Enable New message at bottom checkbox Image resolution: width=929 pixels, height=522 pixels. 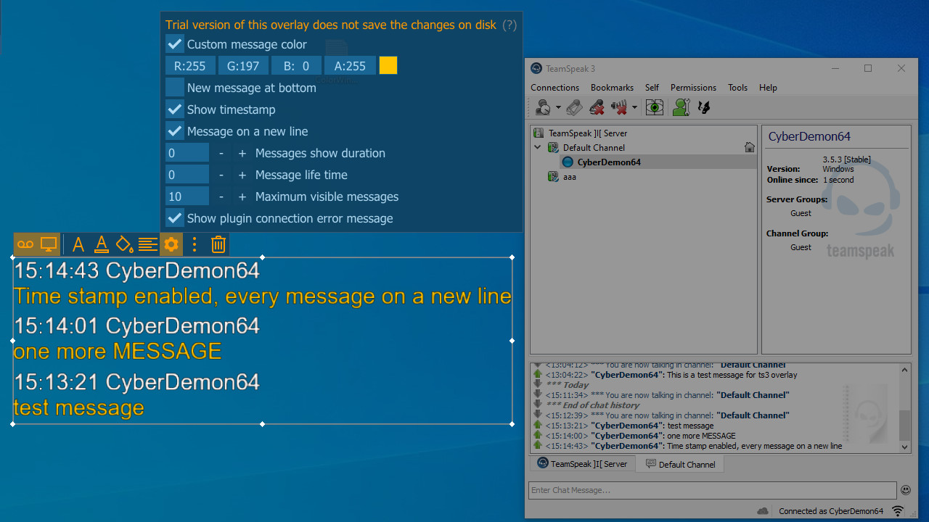tap(175, 88)
